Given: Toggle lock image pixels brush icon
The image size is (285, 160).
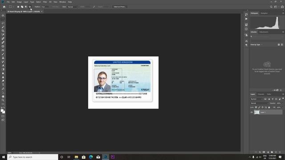Looking at the screenshot, I should point(259,108).
